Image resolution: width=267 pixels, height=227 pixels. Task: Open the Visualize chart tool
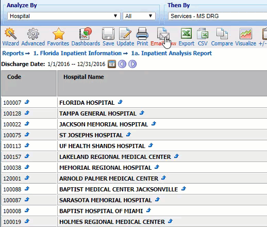[246, 37]
